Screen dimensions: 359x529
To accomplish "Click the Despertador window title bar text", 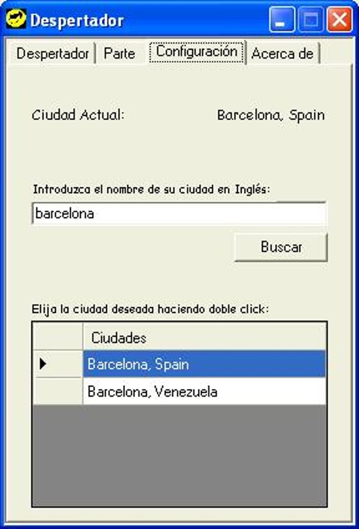I will coord(77,20).
